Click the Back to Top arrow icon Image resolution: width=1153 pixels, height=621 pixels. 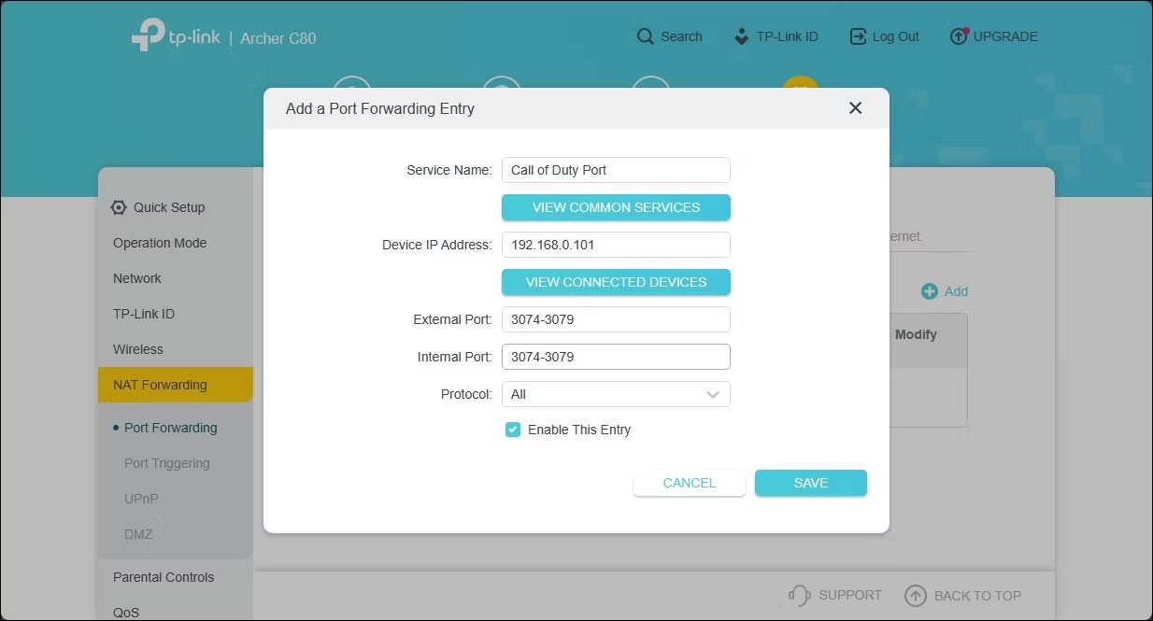[x=916, y=595]
